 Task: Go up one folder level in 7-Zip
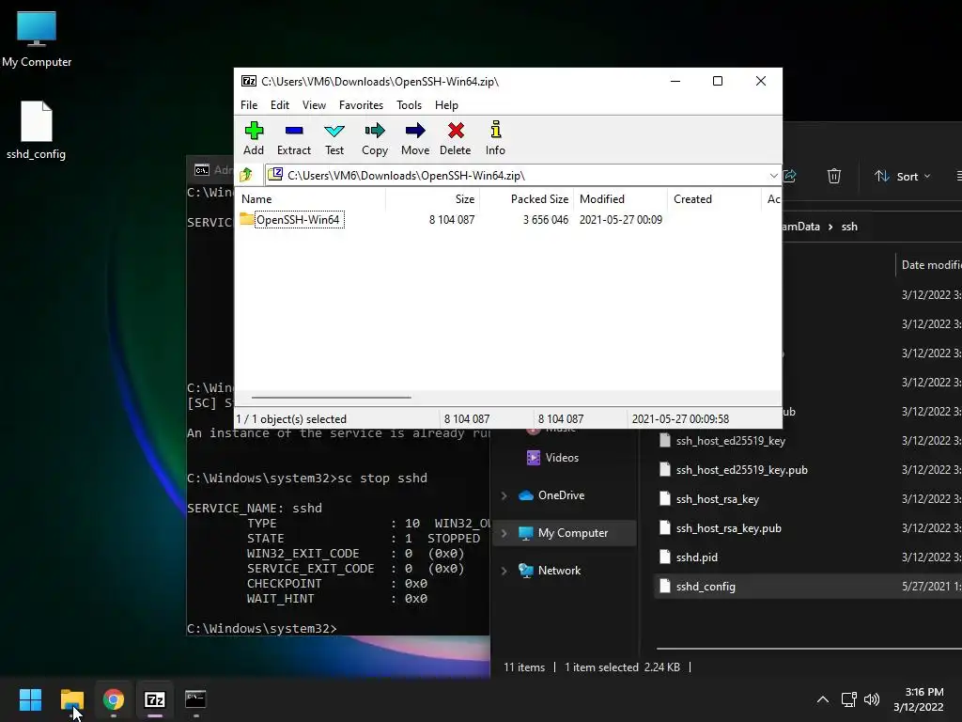(x=247, y=175)
